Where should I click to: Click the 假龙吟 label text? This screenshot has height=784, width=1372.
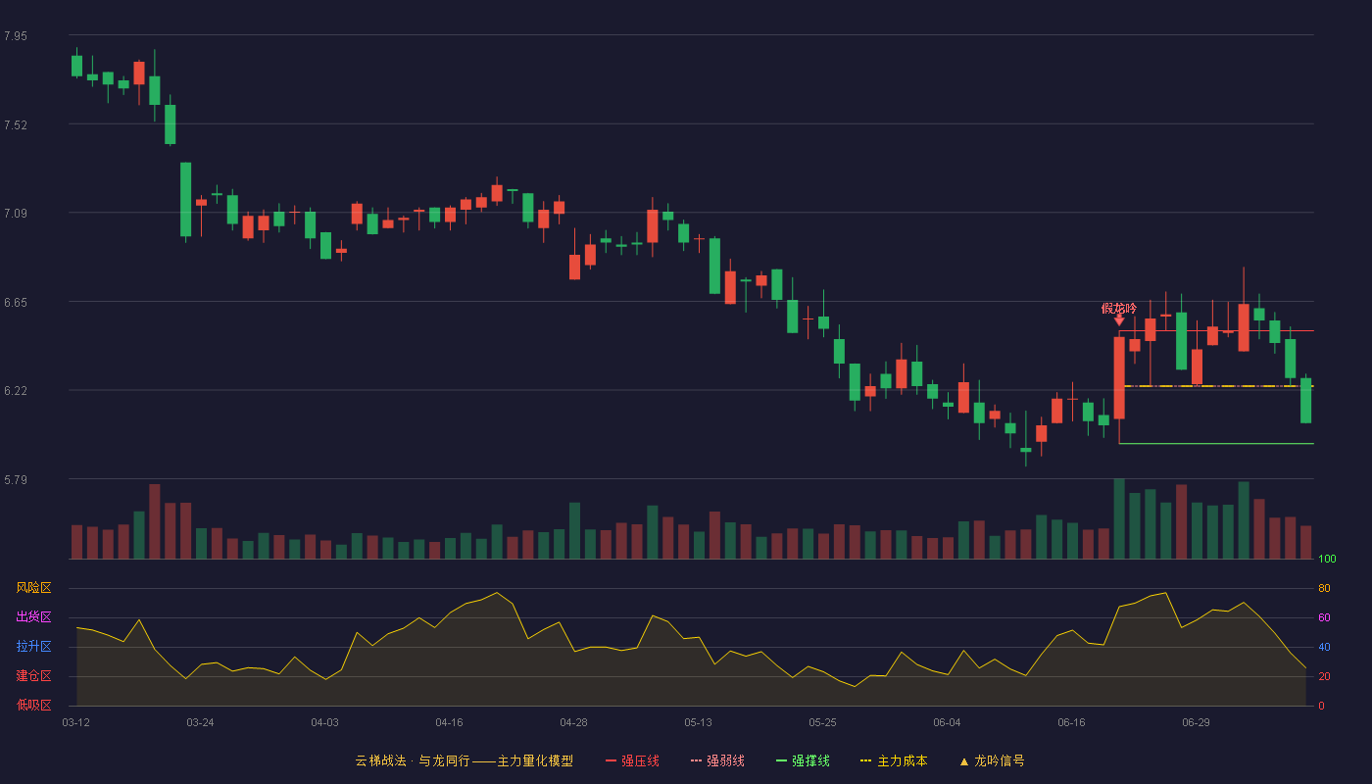[x=1119, y=308]
